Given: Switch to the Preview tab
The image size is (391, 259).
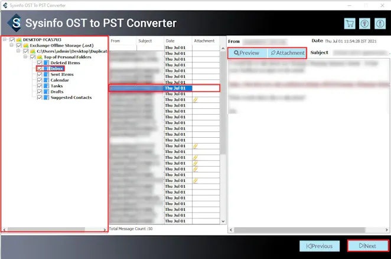Looking at the screenshot, I should [247, 53].
